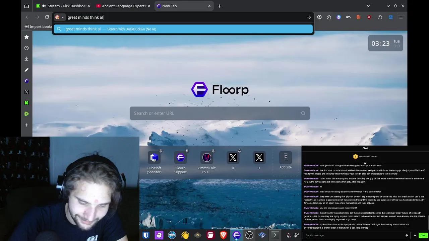This screenshot has height=241, width=429.
Task: Open the Downloads sidebar panel
Action: click(x=26, y=59)
